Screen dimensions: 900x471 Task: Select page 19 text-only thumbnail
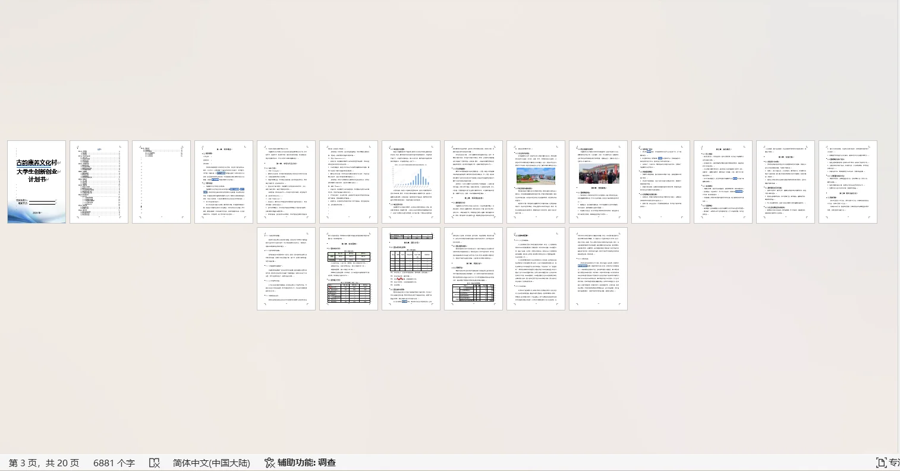tap(536, 269)
